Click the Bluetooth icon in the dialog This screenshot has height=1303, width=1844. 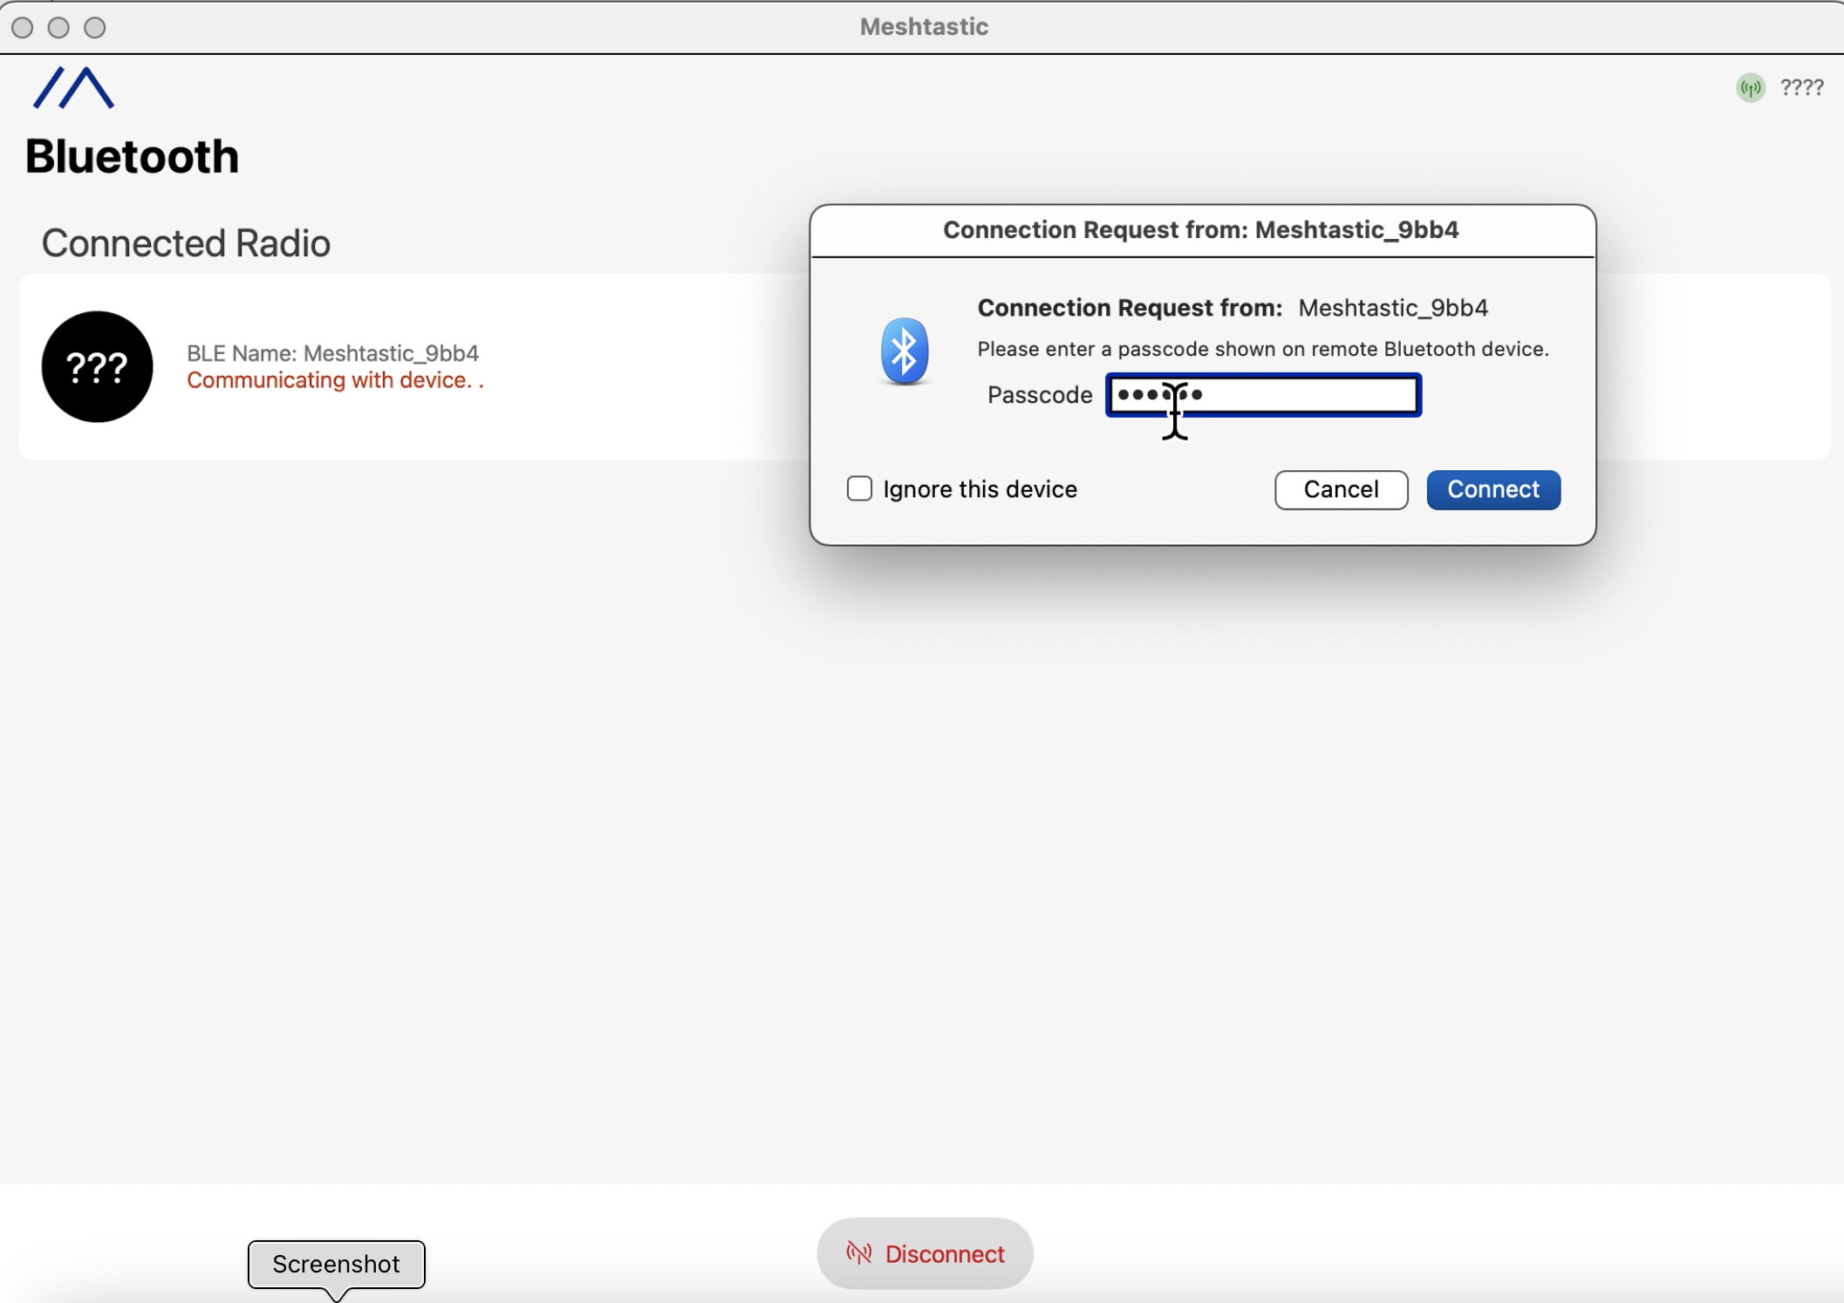tap(904, 351)
